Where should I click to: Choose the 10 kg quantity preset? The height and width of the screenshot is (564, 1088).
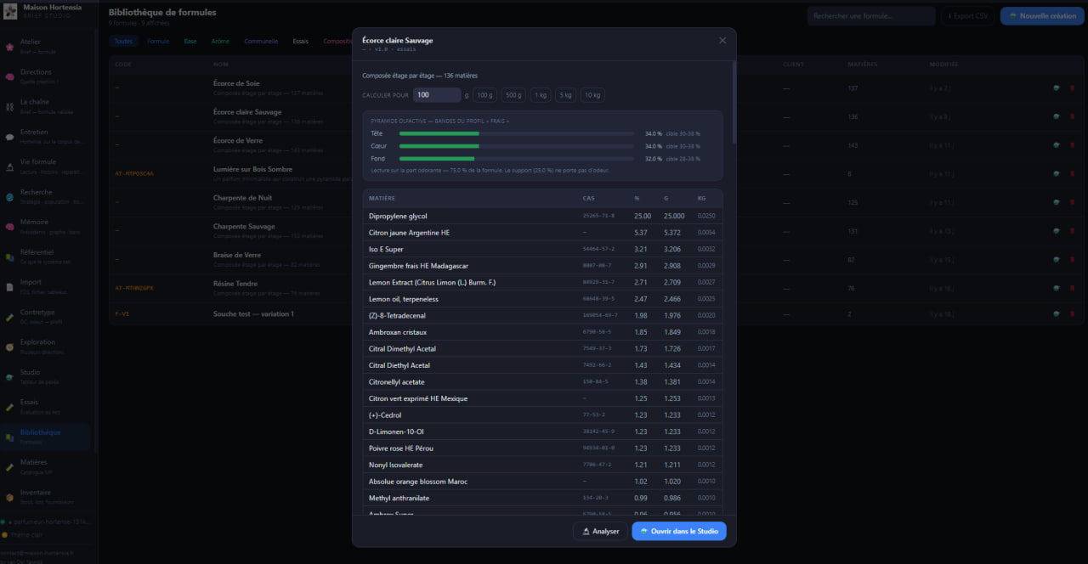(593, 95)
